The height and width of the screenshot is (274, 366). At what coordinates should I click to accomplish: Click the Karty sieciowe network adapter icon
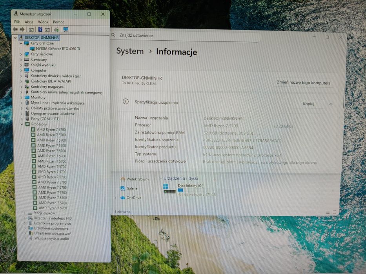[x=27, y=54]
